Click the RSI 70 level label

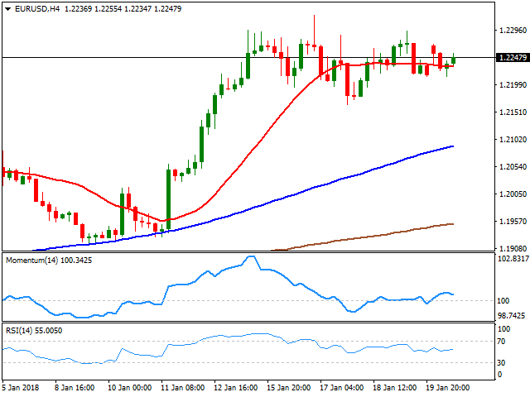point(502,342)
